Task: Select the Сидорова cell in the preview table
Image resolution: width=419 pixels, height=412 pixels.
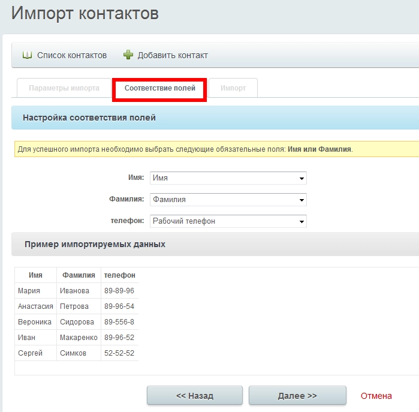Action: point(78,322)
